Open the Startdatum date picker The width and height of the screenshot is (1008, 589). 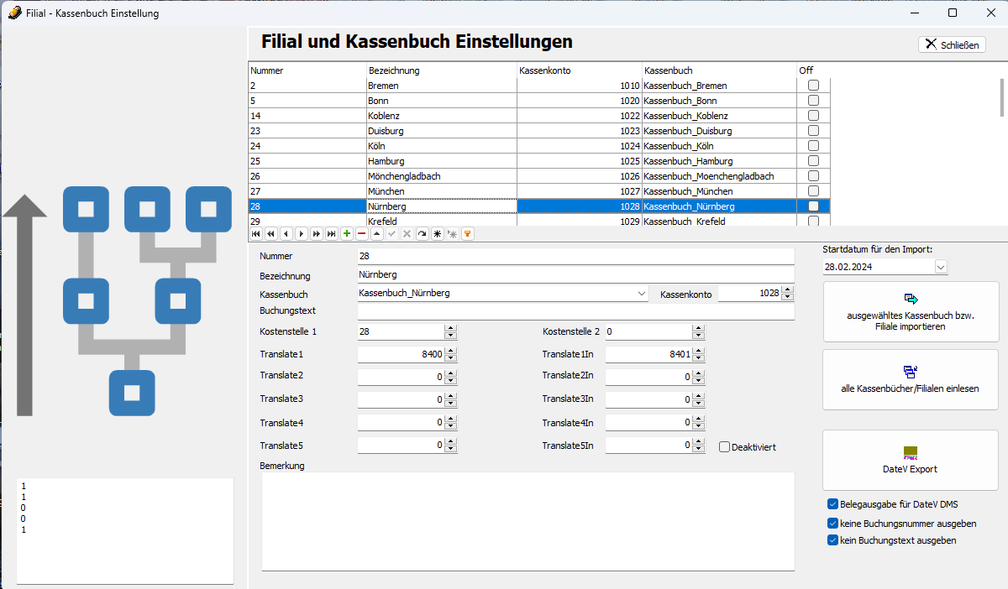point(941,266)
